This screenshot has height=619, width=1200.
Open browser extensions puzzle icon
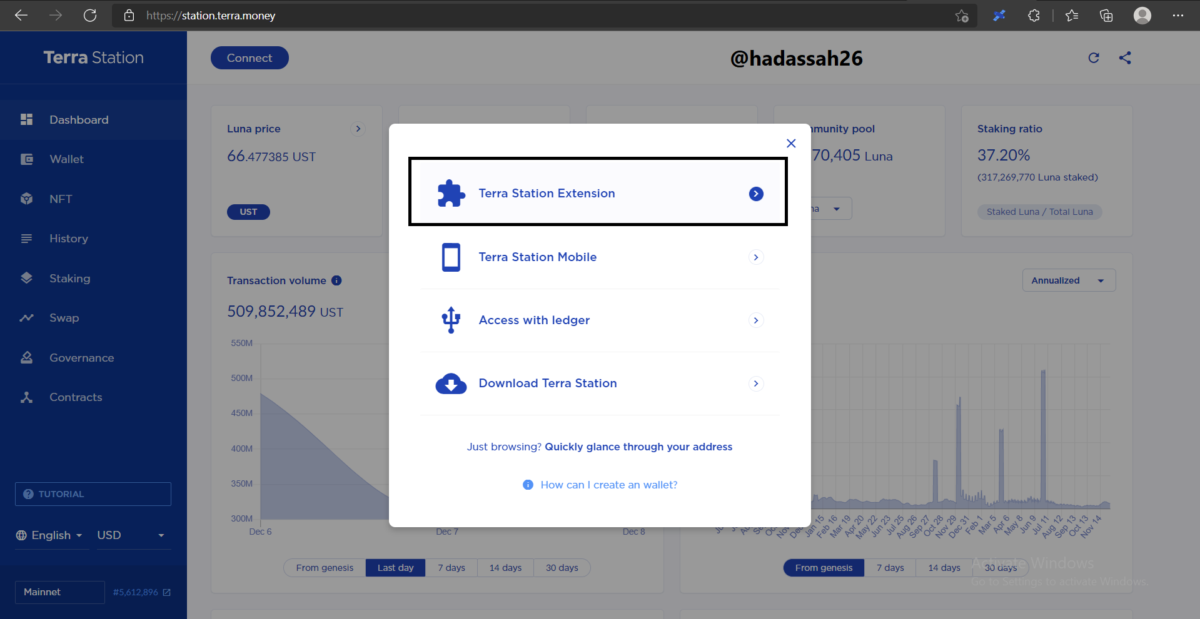(x=1034, y=16)
